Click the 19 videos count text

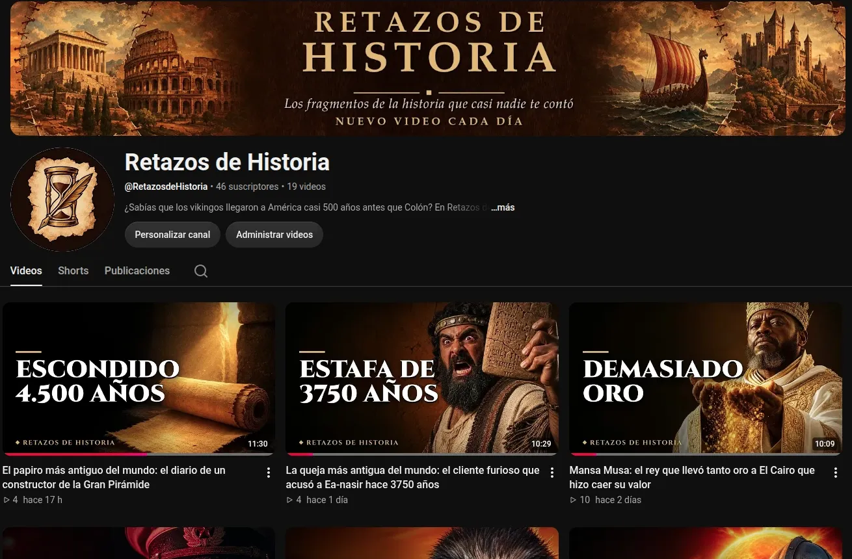[x=306, y=187]
